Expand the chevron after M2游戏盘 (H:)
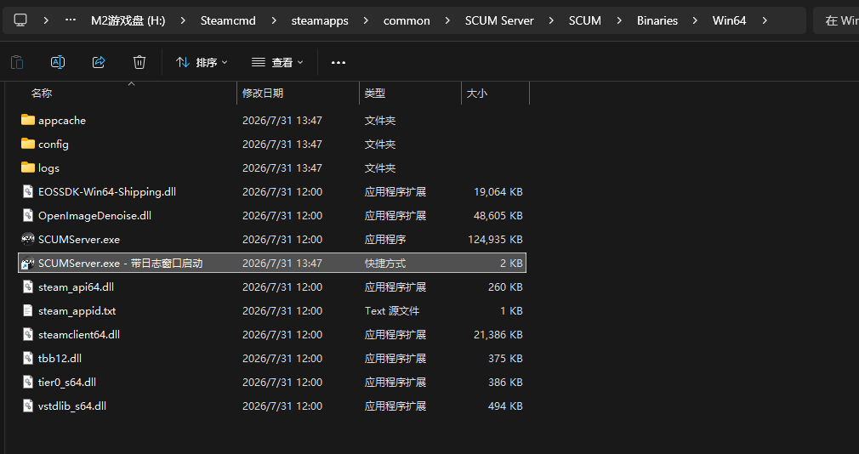This screenshot has width=859, height=454. pyautogui.click(x=183, y=20)
